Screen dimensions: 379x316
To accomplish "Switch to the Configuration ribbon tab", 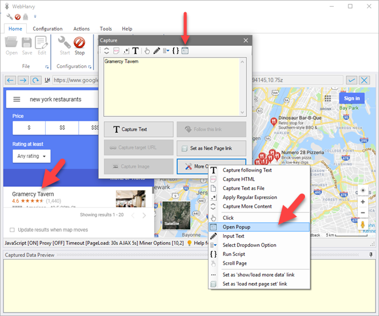I will (x=47, y=29).
